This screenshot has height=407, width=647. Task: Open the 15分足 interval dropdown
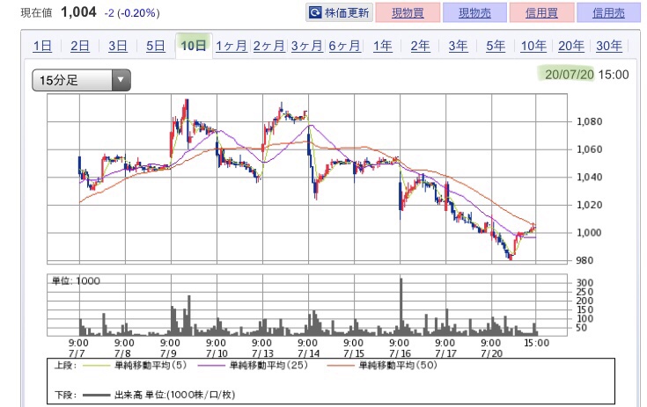[81, 80]
